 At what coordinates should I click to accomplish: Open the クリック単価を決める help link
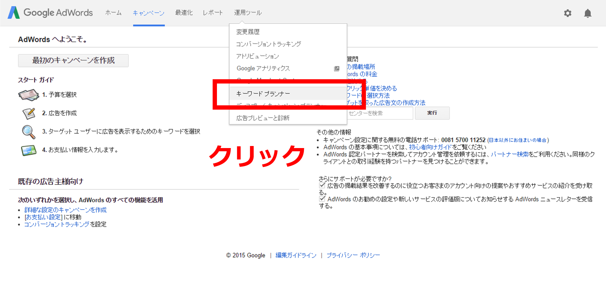click(372, 88)
